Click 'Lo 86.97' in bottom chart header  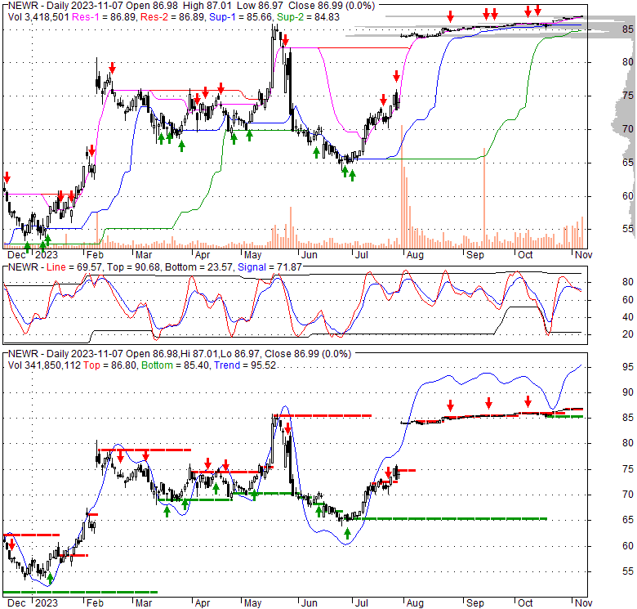(239, 354)
